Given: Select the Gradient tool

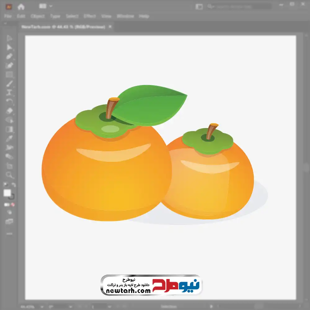Looking at the screenshot, I should (x=9, y=129).
